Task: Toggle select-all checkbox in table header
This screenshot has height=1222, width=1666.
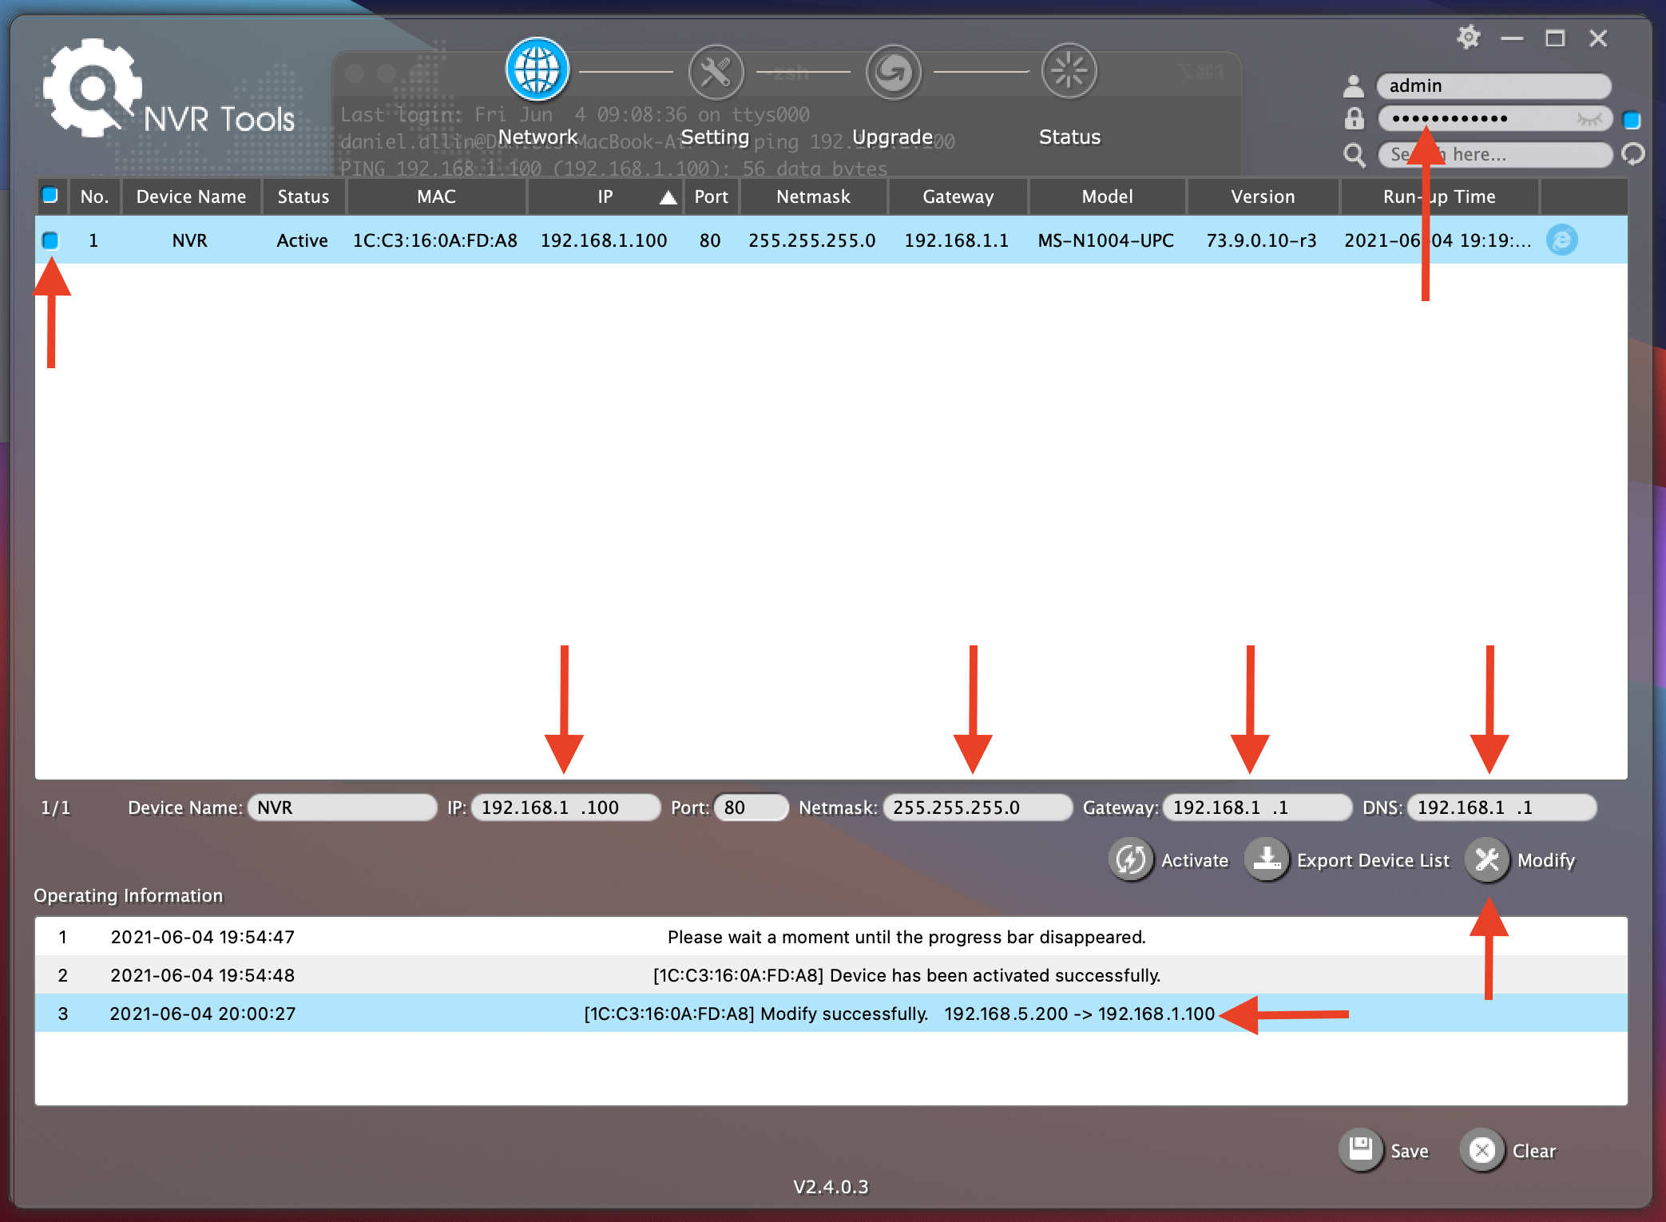Action: [50, 196]
